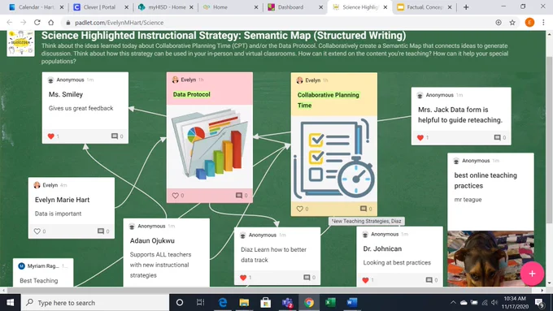Toggle heart on Dr. Johnican post

365,280
